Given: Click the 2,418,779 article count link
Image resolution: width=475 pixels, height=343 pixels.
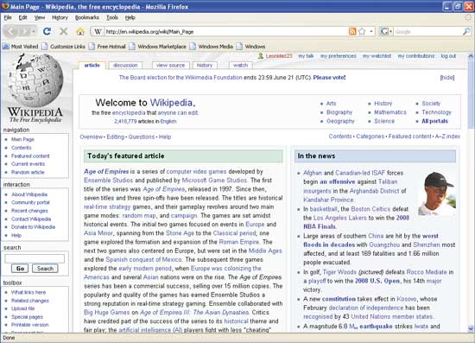Looking at the screenshot, I should pyautogui.click(x=125, y=121).
